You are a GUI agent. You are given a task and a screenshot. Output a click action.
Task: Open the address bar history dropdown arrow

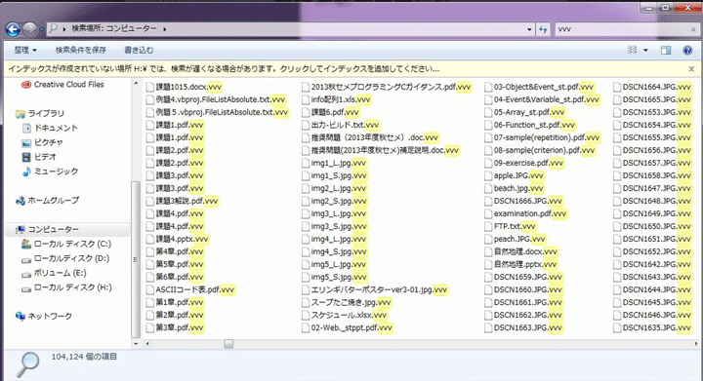529,29
